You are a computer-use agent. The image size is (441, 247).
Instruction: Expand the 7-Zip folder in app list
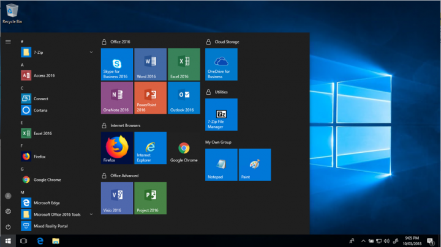pyautogui.click(x=91, y=53)
